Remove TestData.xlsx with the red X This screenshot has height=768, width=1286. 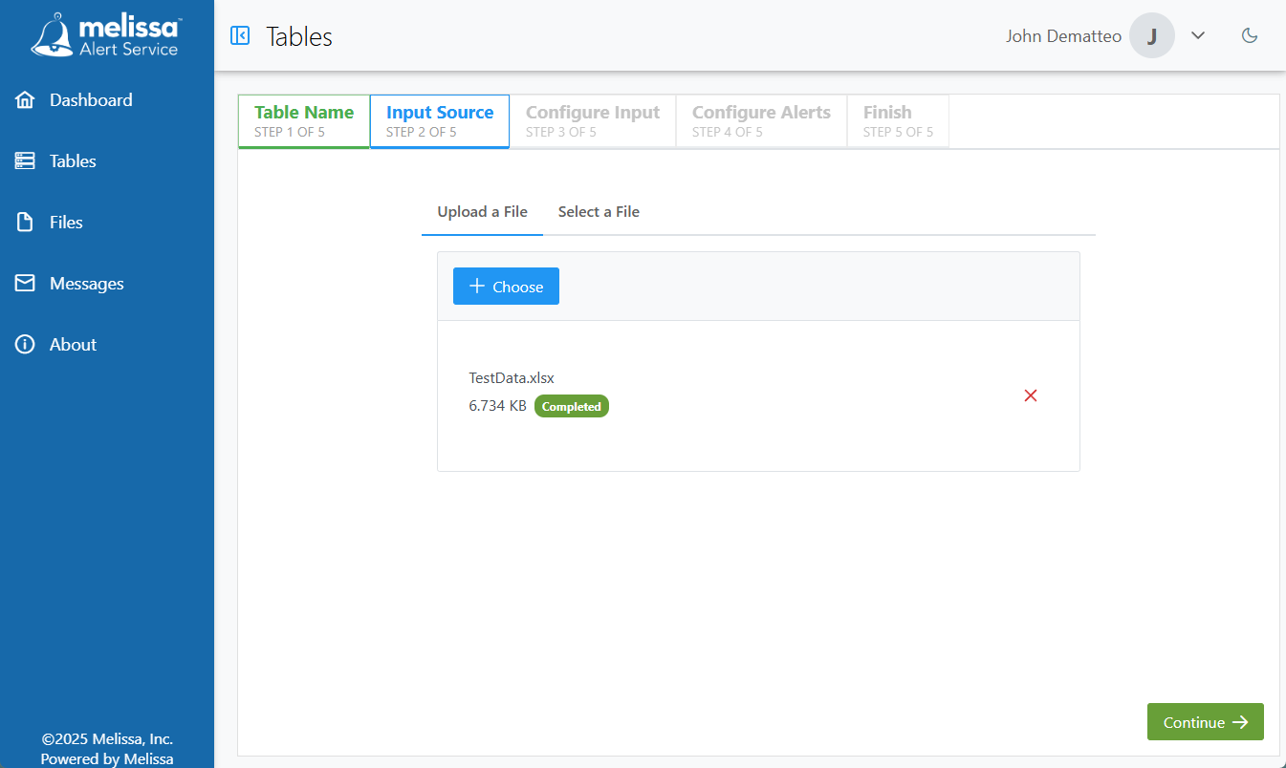click(x=1030, y=395)
